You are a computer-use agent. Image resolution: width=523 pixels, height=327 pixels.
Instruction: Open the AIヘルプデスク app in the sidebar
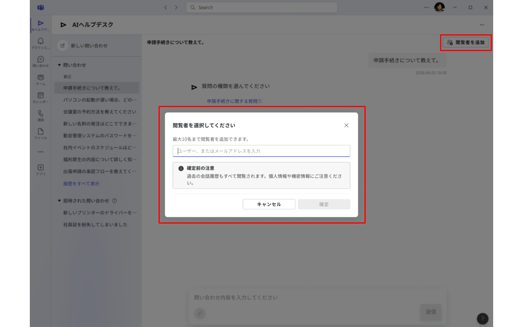point(40,25)
